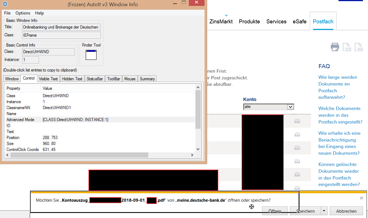Click the first document download icon
The height and width of the screenshot is (218, 368).
click(297, 121)
